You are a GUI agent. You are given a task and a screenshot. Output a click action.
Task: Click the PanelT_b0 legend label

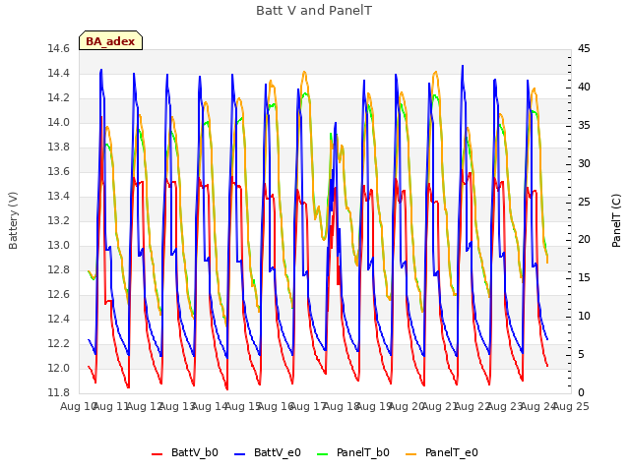click(x=363, y=452)
